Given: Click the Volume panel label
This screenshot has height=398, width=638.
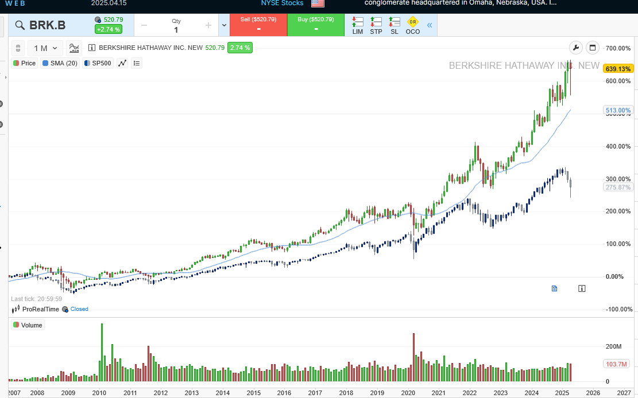Looking at the screenshot, I should [x=28, y=325].
